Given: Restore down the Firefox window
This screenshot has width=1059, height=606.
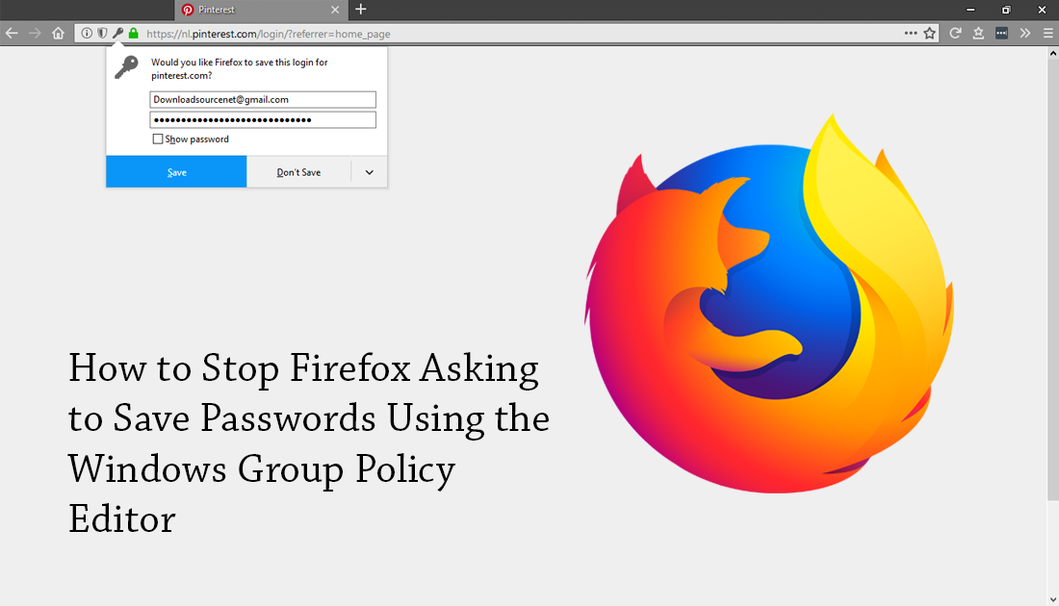Looking at the screenshot, I should click(x=1006, y=10).
